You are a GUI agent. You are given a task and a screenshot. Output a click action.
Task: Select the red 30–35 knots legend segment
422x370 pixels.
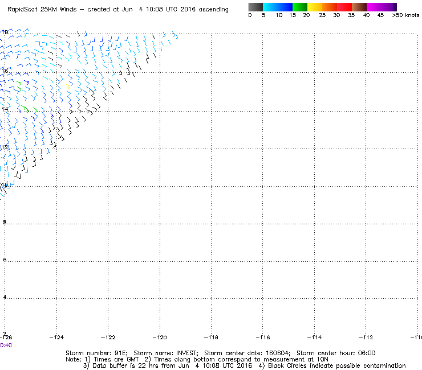344,7
